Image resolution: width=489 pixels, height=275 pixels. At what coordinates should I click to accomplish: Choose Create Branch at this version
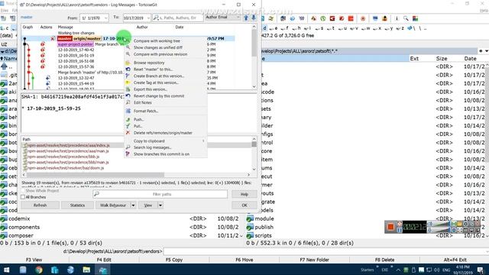pyautogui.click(x=159, y=76)
